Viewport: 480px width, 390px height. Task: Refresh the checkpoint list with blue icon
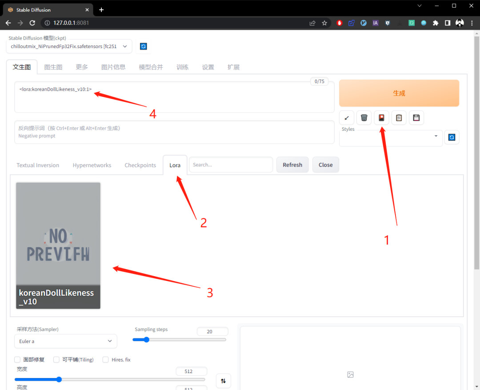click(143, 46)
